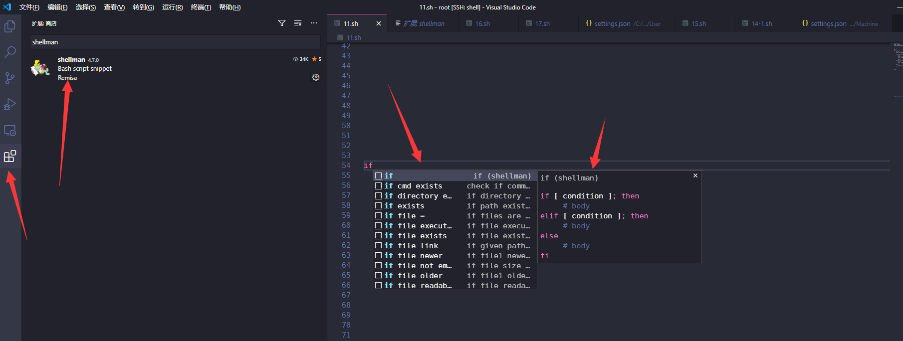Open the 编辑(E) menu
This screenshot has width=903, height=341.
57,7
